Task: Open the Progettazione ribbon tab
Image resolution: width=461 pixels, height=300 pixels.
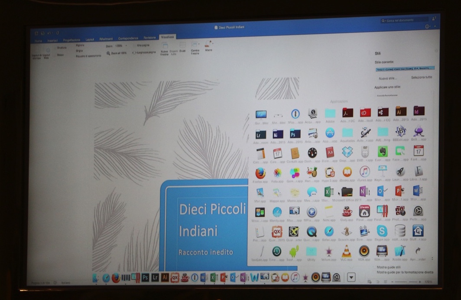Action: (x=71, y=40)
